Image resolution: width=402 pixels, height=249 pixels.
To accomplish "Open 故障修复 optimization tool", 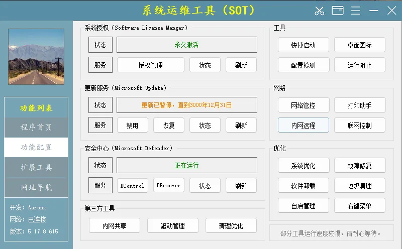I will tap(359, 166).
